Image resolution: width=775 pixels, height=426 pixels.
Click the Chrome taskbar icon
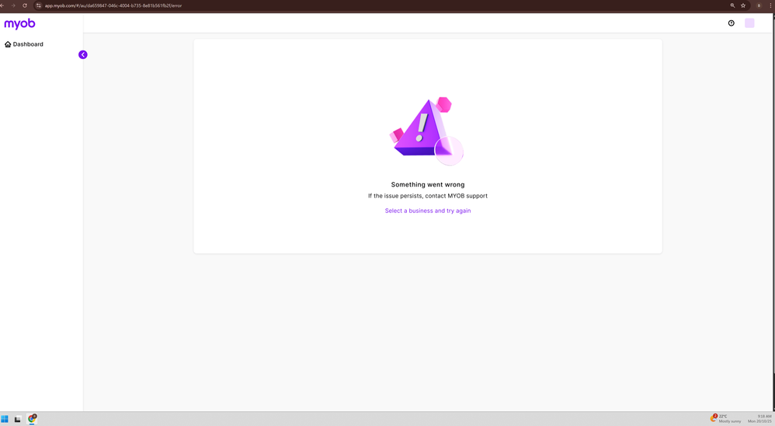pyautogui.click(x=32, y=419)
